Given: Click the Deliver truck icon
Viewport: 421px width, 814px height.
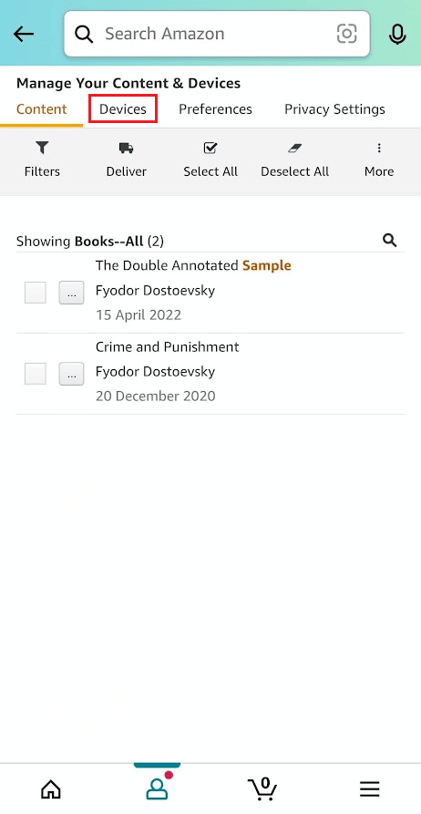Looking at the screenshot, I should point(126,149).
